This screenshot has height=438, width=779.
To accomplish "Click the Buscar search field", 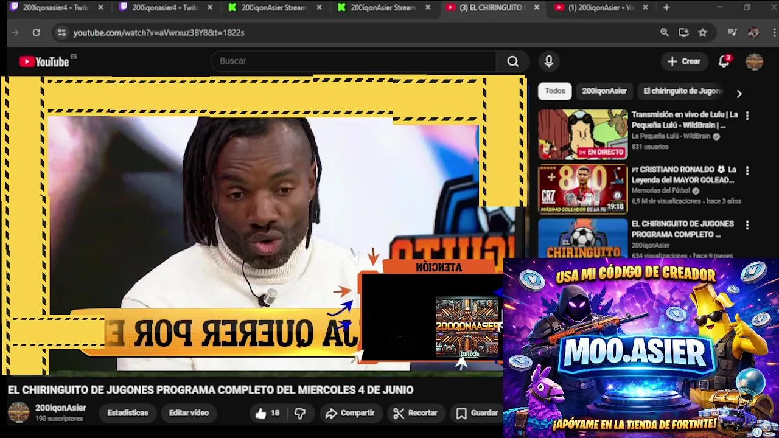I will pos(354,61).
